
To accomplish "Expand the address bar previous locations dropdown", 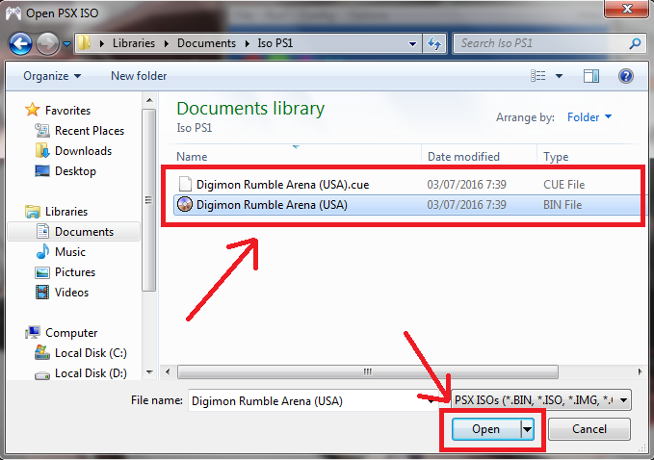I will [412, 43].
